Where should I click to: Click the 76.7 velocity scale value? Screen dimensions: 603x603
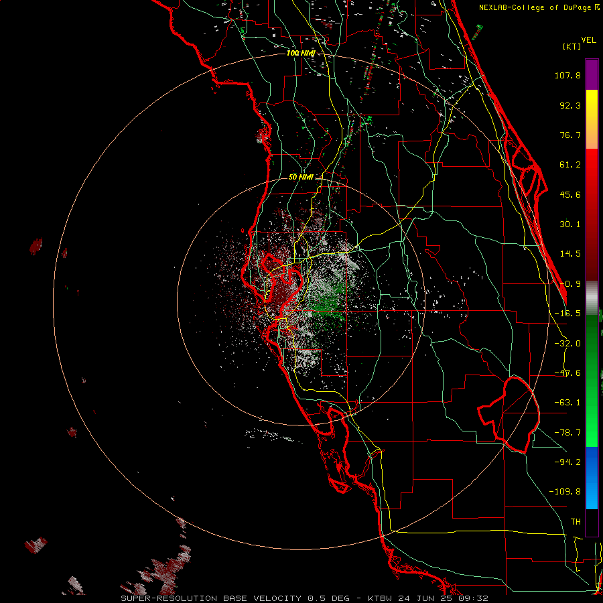[570, 135]
